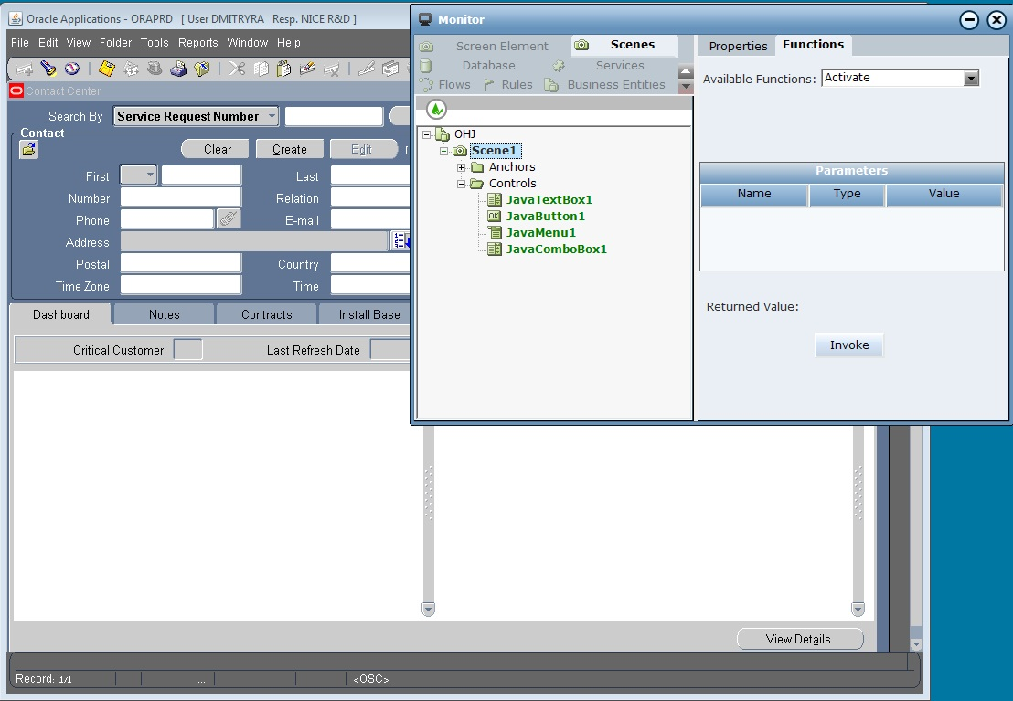Click the Clear button
Screen dimensions: 1013x701
coord(216,149)
